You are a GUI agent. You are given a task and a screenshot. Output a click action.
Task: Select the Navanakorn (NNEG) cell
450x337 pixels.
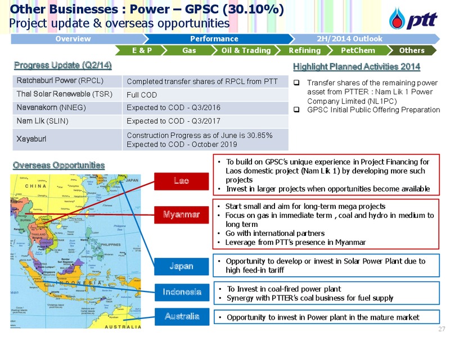[67, 108]
